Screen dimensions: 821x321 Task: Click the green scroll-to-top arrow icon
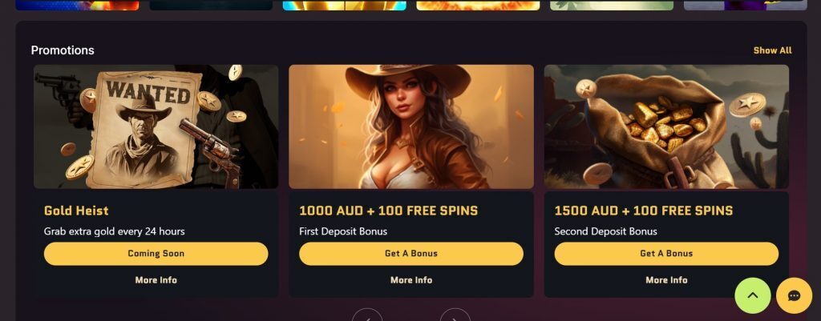pyautogui.click(x=753, y=295)
